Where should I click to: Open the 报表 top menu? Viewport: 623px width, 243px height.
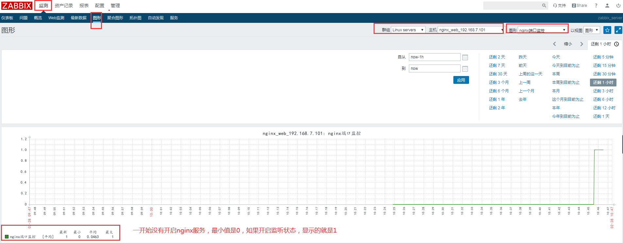[84, 6]
